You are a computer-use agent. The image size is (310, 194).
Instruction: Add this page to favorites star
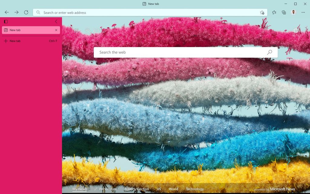[262, 12]
